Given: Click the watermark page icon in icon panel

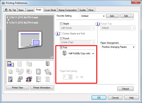Looking at the screenshot, I should point(38,71).
